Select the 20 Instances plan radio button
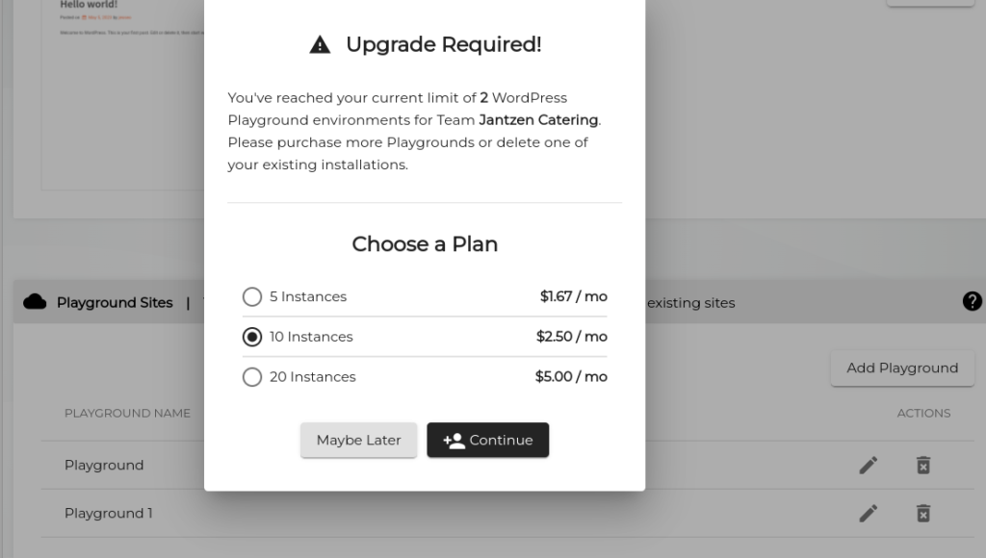The width and height of the screenshot is (986, 558). tap(252, 377)
